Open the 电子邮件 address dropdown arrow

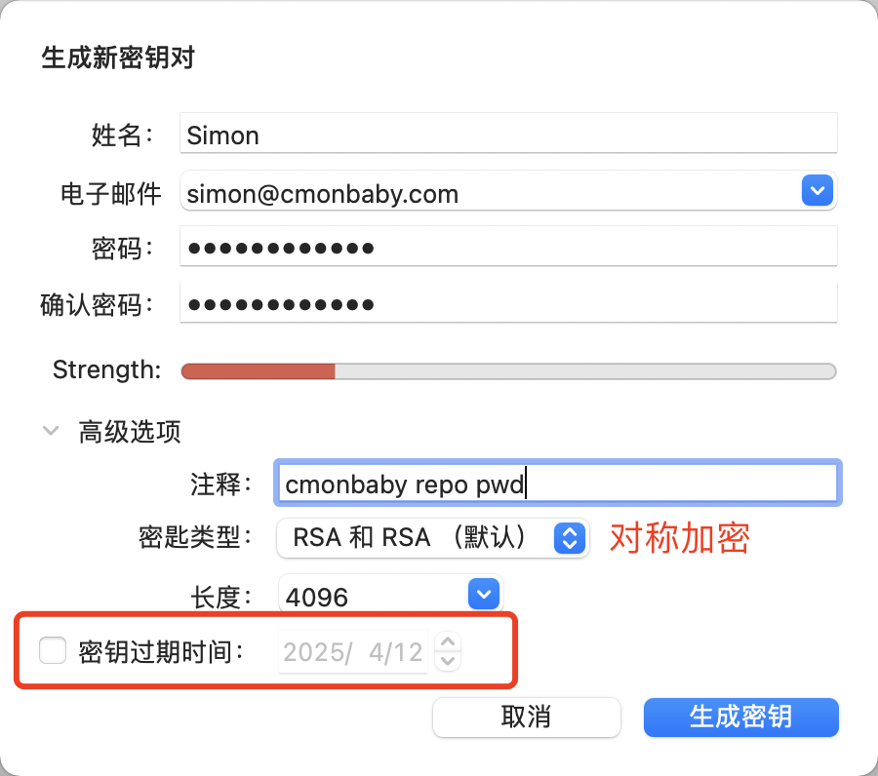(x=817, y=190)
